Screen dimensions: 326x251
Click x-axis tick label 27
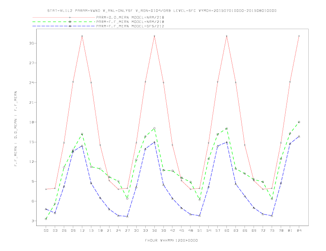(127, 230)
